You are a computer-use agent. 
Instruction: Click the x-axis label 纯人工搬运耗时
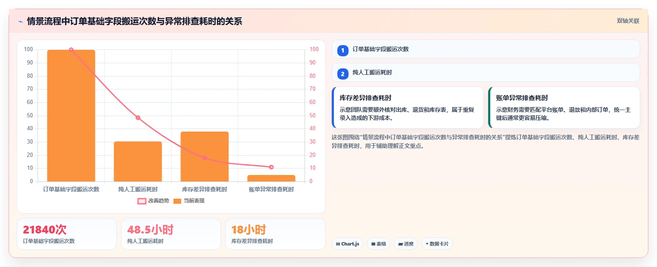pyautogui.click(x=138, y=189)
